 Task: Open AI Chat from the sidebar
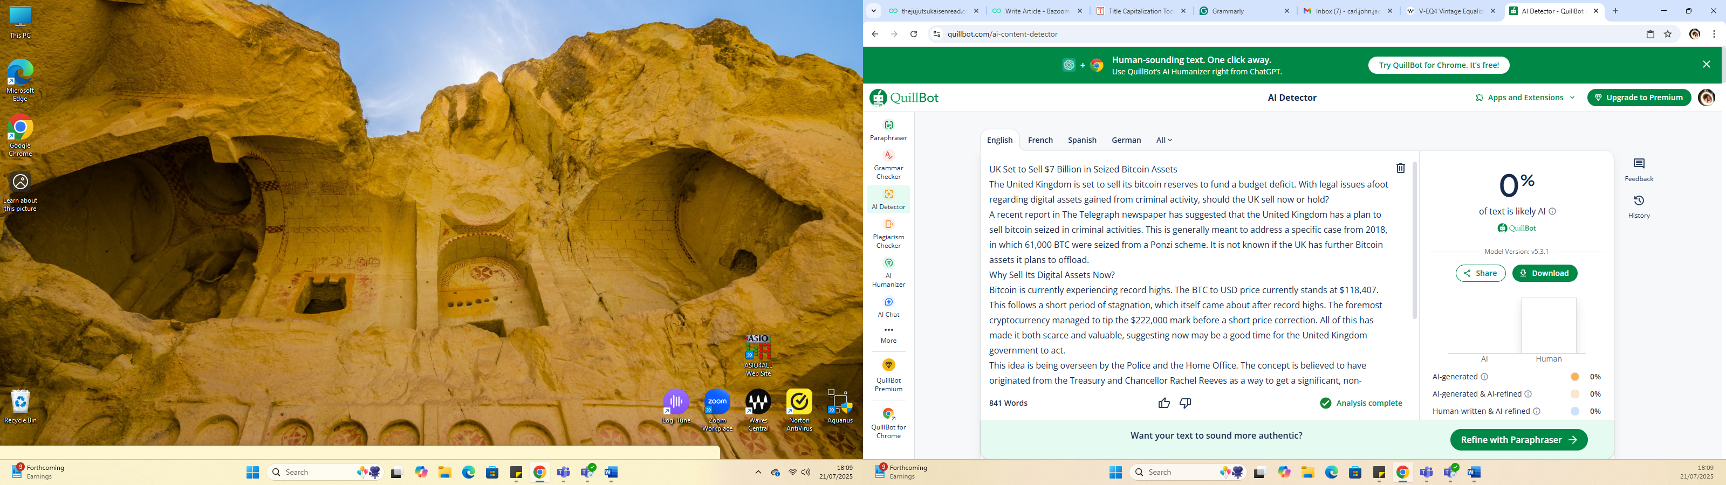(888, 308)
